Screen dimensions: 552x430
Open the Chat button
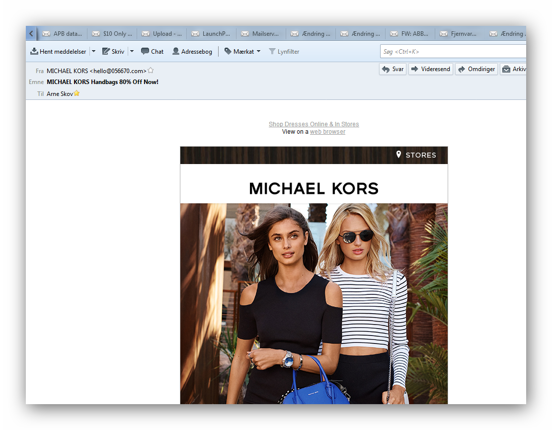click(x=152, y=51)
